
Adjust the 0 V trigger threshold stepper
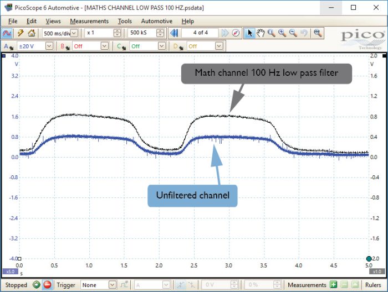pos(234,285)
